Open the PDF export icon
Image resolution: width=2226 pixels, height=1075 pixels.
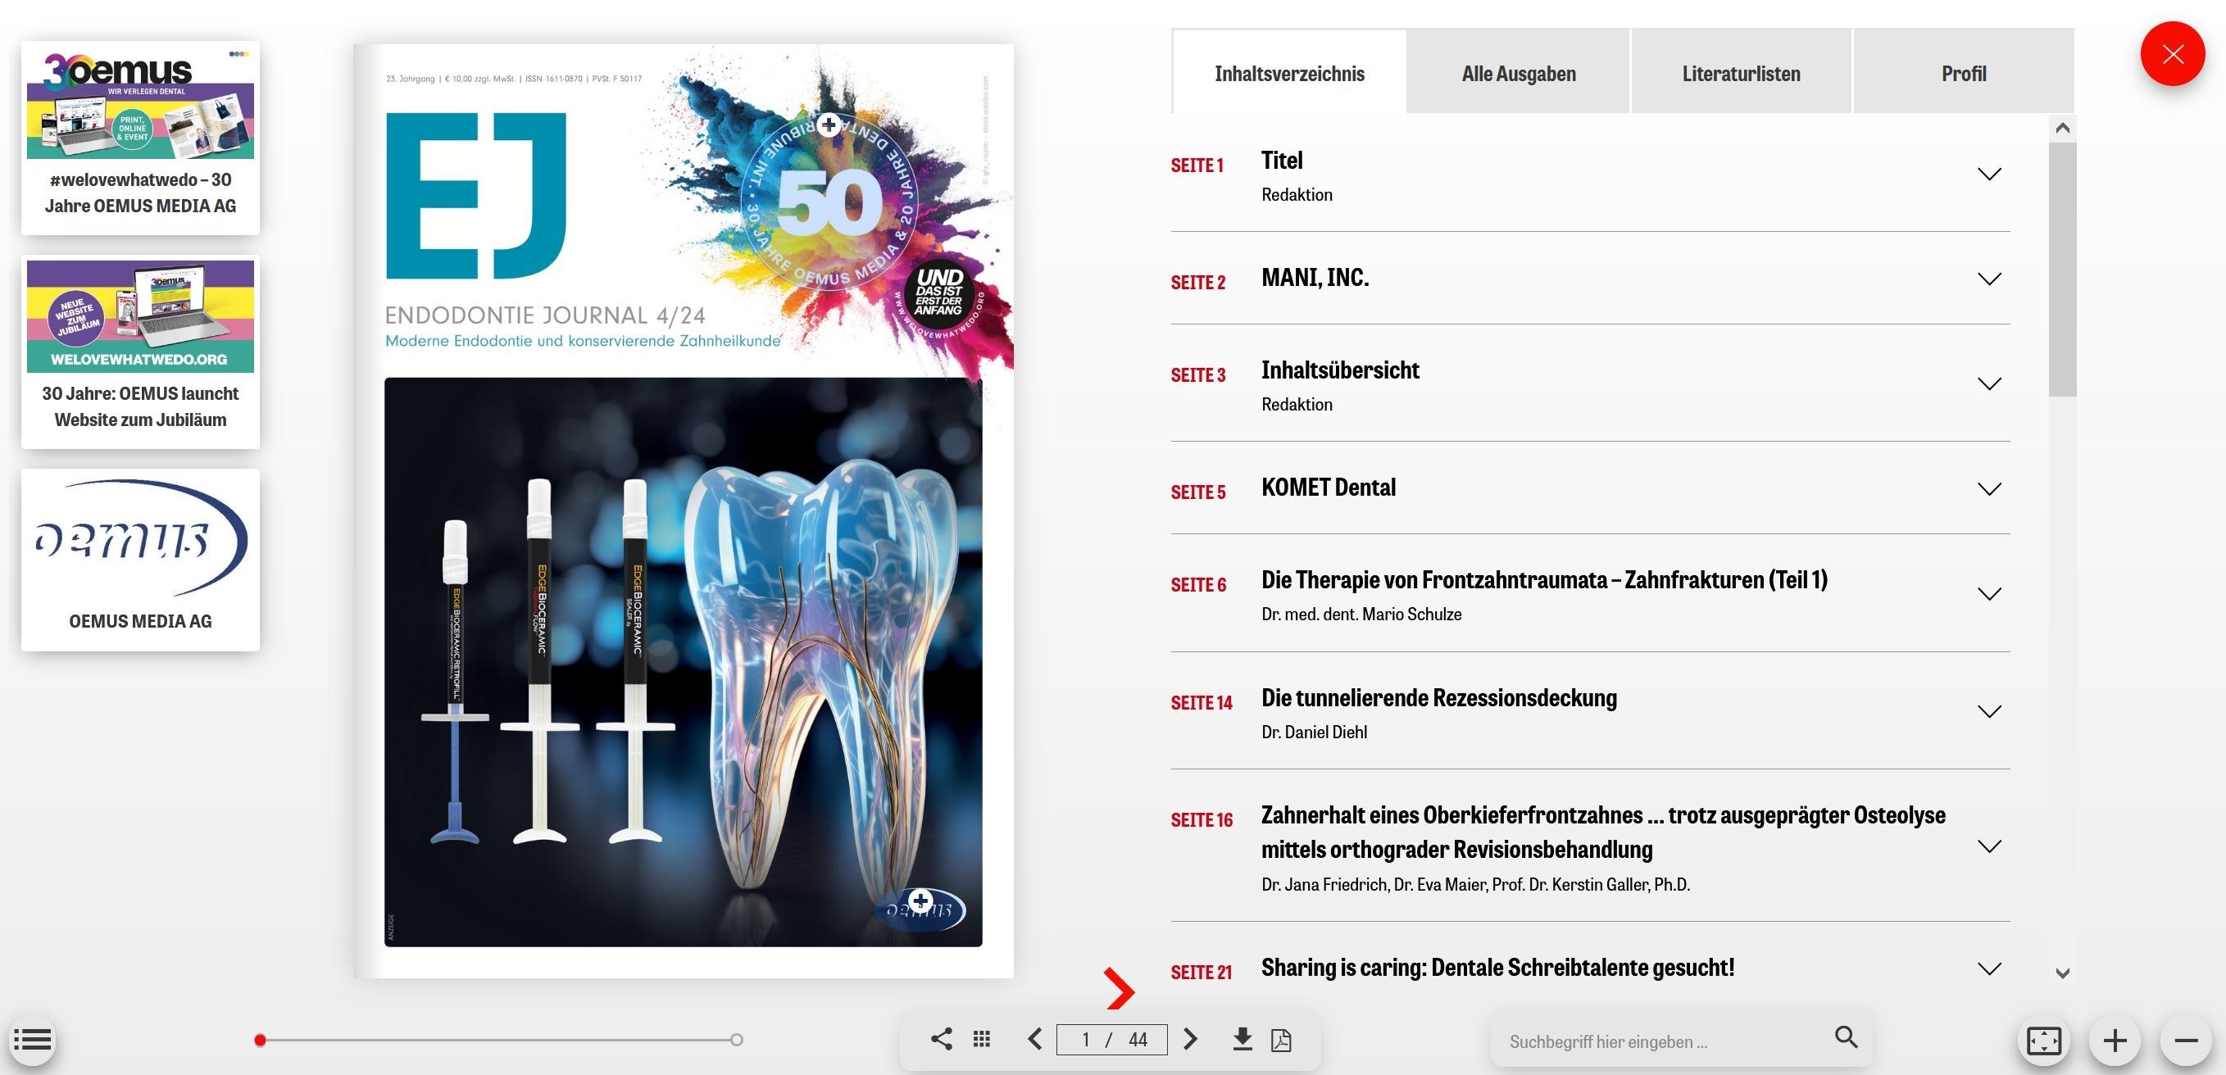click(1282, 1040)
